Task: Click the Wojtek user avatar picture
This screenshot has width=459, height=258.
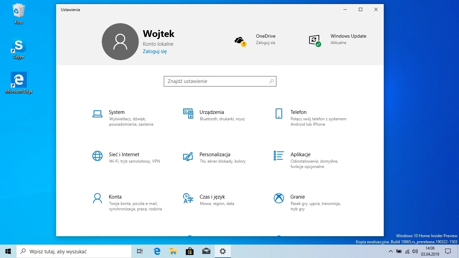Action: pos(120,42)
